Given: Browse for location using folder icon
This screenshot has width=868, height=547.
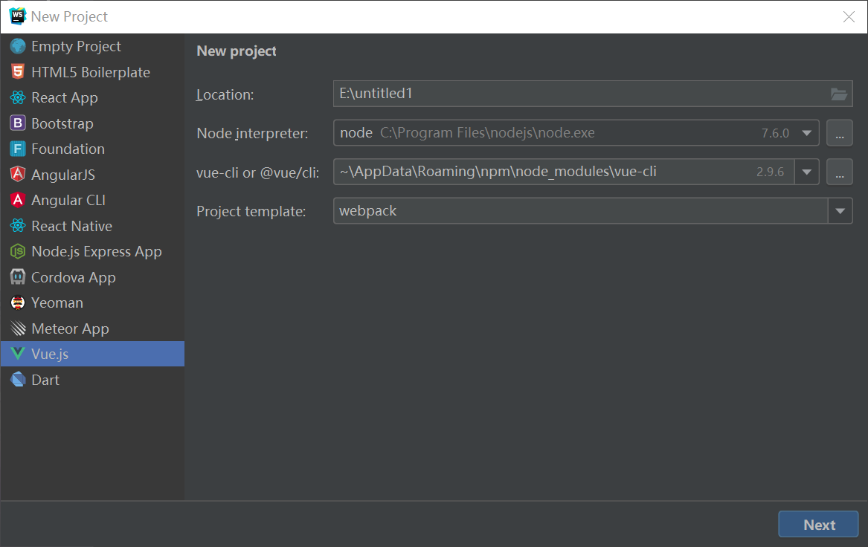Looking at the screenshot, I should (839, 94).
